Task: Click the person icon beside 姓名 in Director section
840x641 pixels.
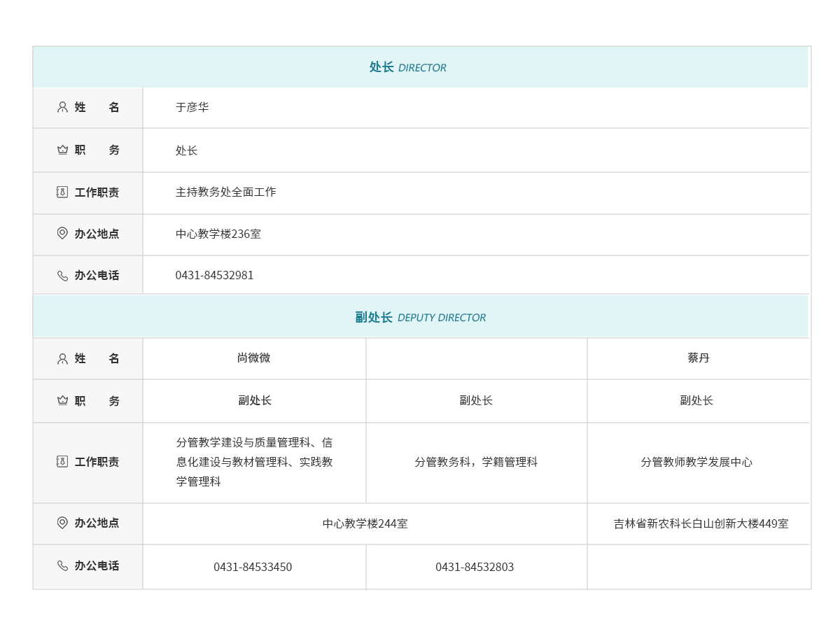Action: tap(62, 107)
